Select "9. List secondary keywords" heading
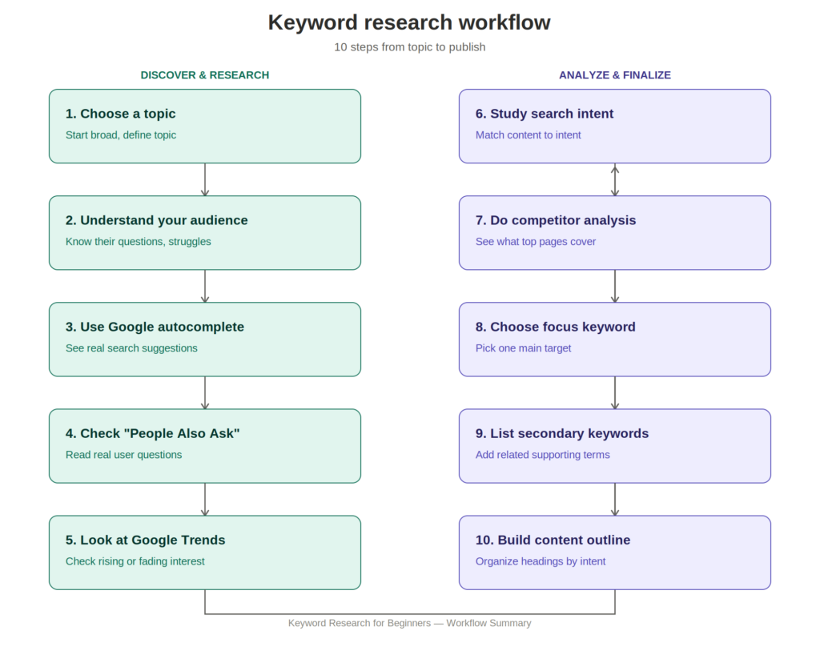The image size is (820, 651). [561, 433]
